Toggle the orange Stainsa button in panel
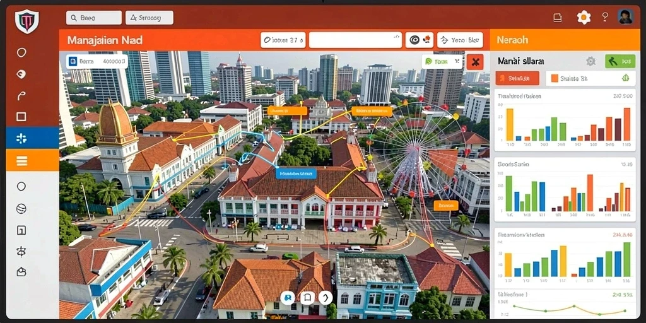This screenshot has width=646, height=323. [517, 78]
